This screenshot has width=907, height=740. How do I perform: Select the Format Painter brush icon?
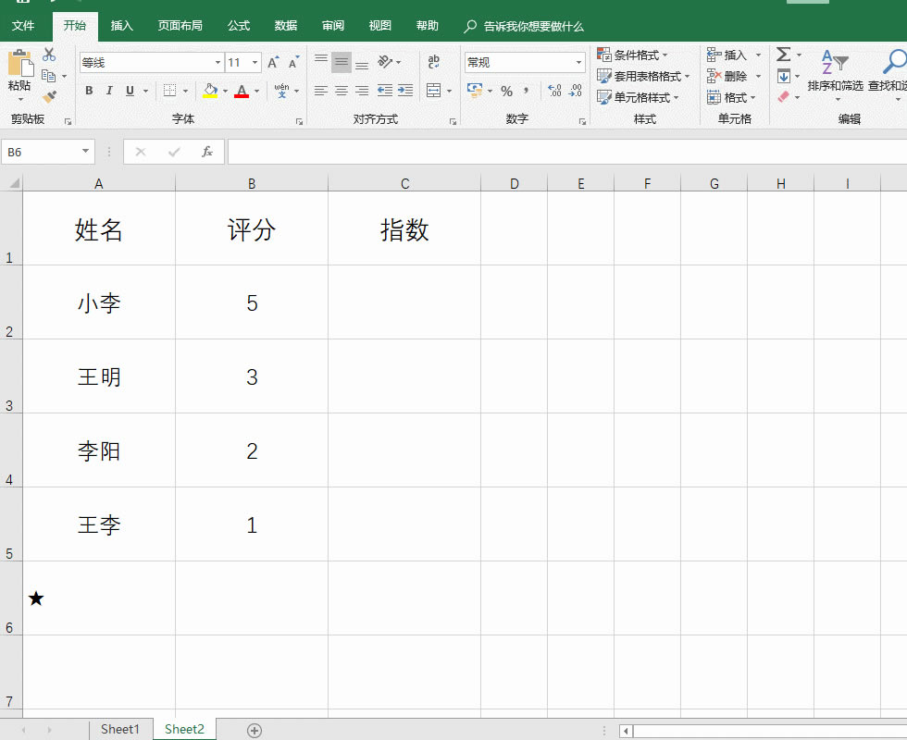pyautogui.click(x=49, y=96)
